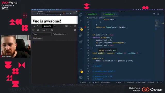Open the Accounts icon with notification badge
This screenshot has height=93, width=165.
pos(81,71)
